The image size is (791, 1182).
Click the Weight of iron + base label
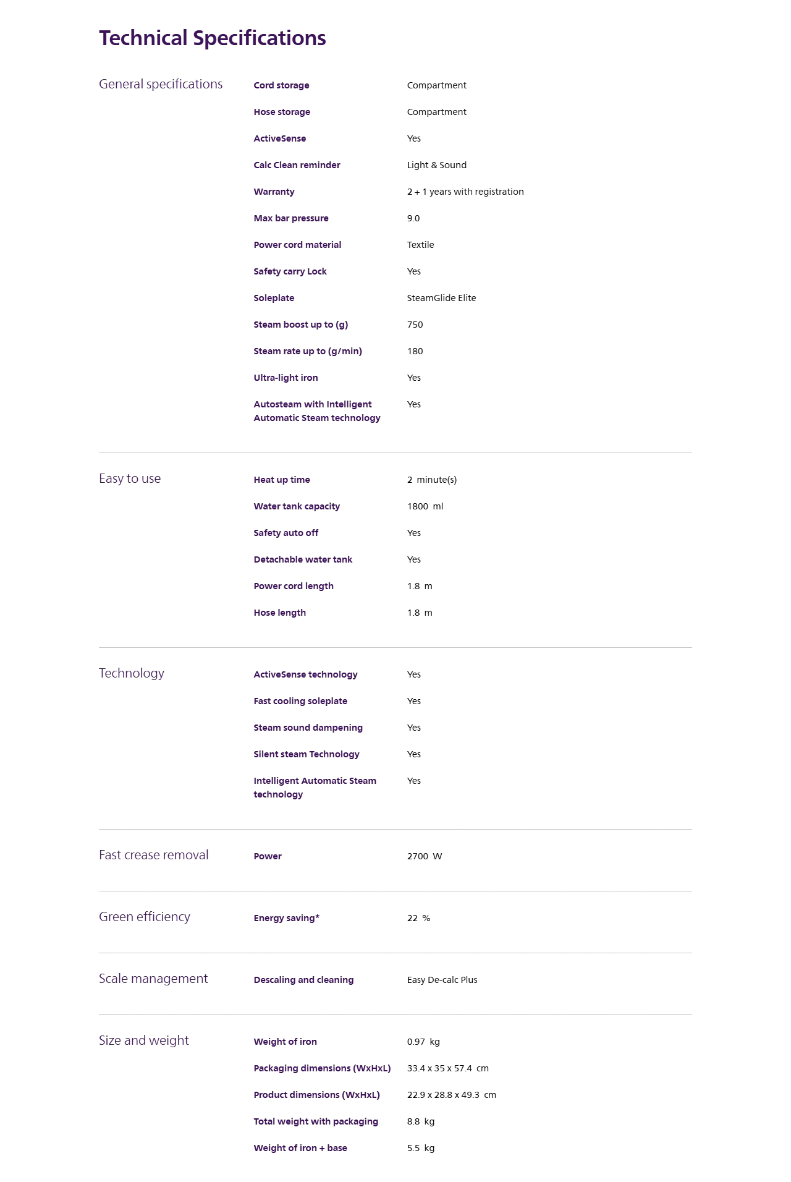point(300,1148)
